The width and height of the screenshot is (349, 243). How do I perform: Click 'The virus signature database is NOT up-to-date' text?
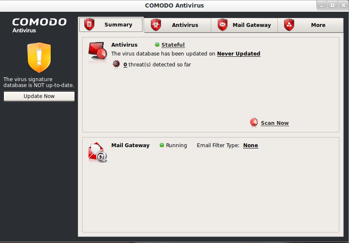click(x=38, y=82)
